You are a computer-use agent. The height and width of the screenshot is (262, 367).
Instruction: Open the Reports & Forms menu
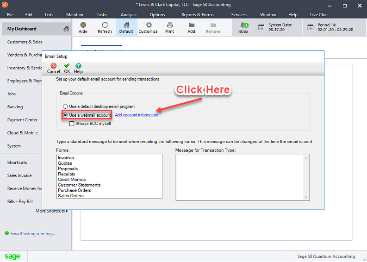(198, 14)
